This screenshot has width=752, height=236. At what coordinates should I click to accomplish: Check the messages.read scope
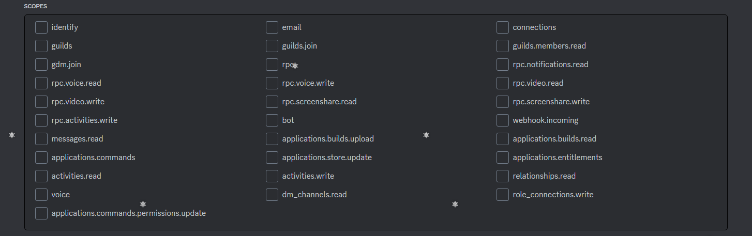pyautogui.click(x=41, y=139)
